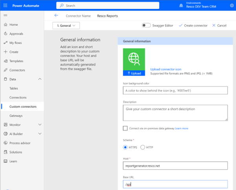
Task: Click the Icon background color field
Action: tap(175, 90)
